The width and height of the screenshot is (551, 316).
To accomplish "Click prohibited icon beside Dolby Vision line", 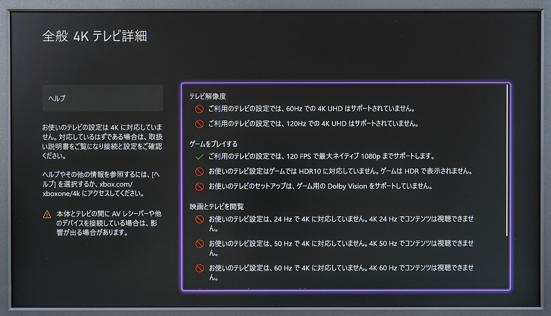I will coord(199,186).
